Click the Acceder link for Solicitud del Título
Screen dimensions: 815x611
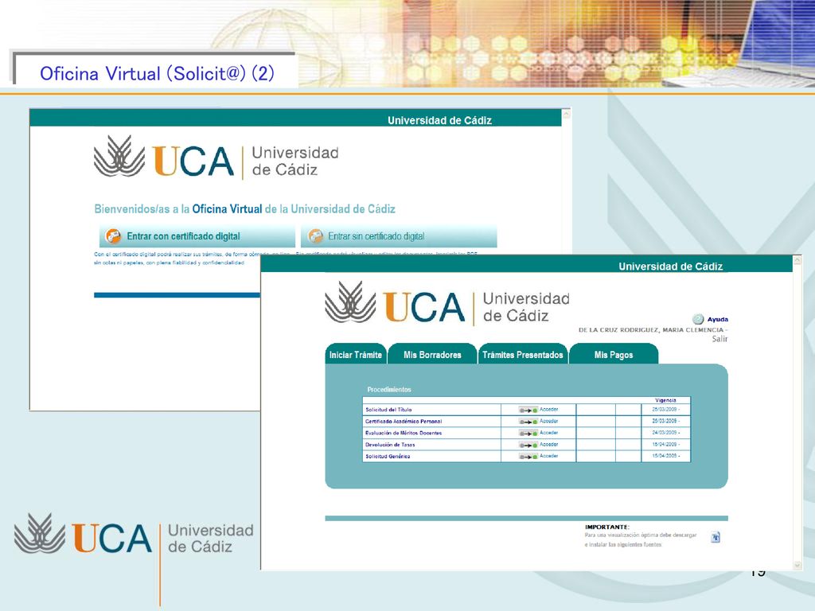pos(549,410)
